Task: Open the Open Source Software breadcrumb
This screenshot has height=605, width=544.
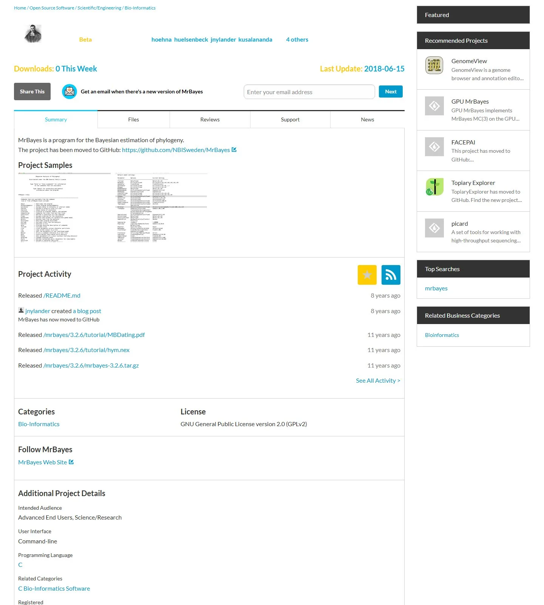Action: tap(52, 8)
